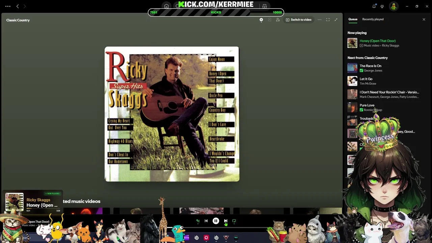Open Ricky Skaggs artist link in queue
The height and width of the screenshot is (243, 432).
click(390, 46)
